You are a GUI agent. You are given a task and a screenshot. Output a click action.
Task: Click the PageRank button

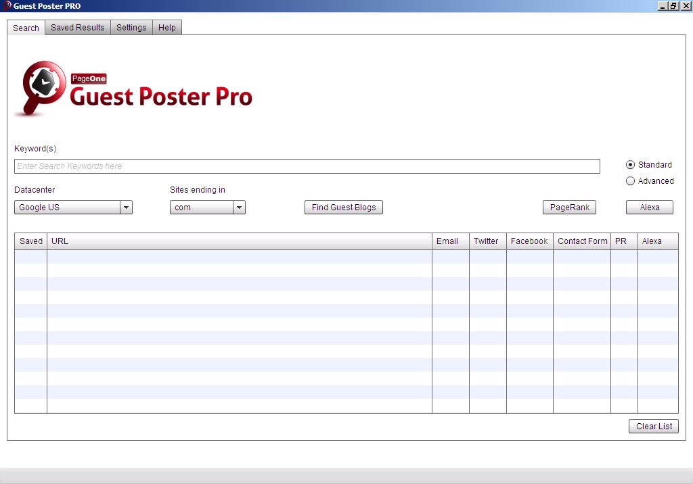click(x=569, y=207)
